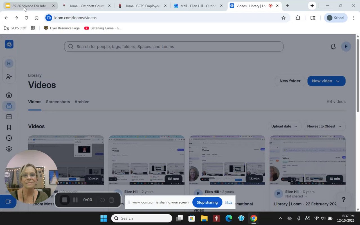This screenshot has width=360, height=225.
Task: Switch to the Videos tab
Action: (35, 102)
